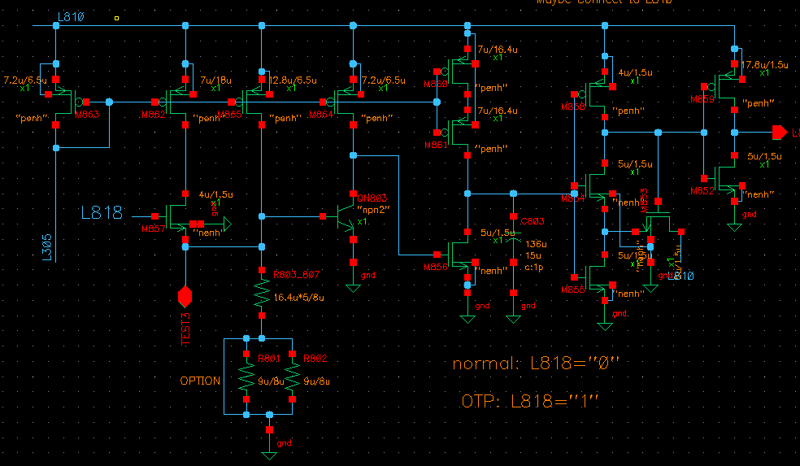
Task: Pick the M858 PMOS transistor symbol
Action: point(595,94)
